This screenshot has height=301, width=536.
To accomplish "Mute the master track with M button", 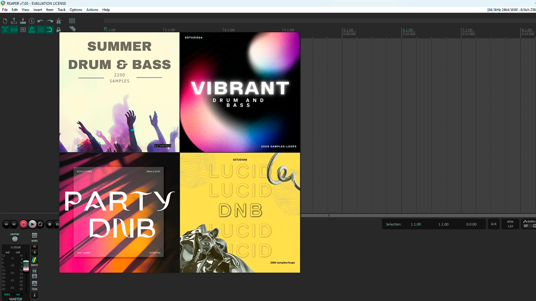I will (x=35, y=247).
